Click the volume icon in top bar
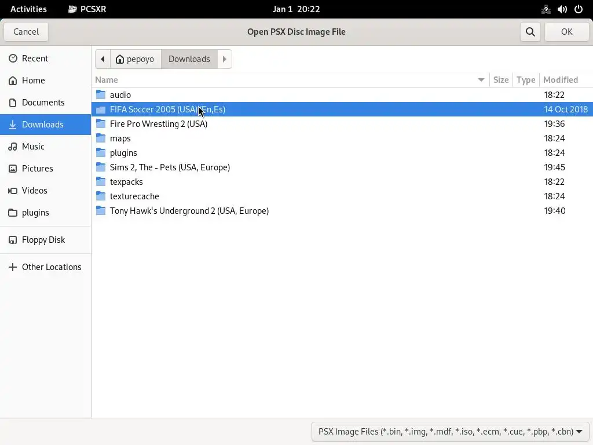Viewport: 593px width, 445px height. tap(562, 9)
